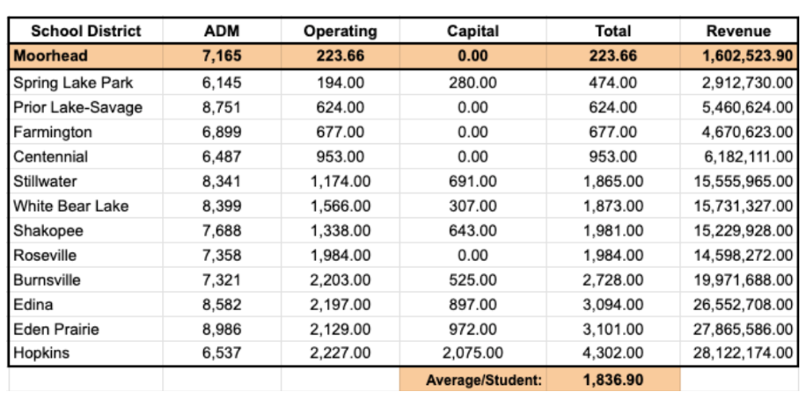Select Stillwater's capital value 691.00
The height and width of the screenshot is (406, 806).
click(473, 181)
